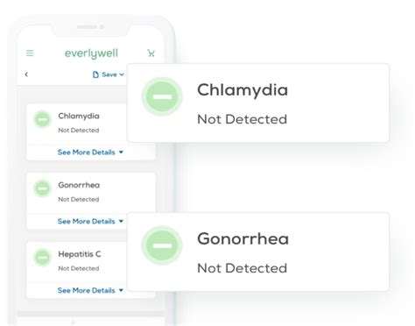
Task: Open the hamburger menu icon
Action: 30,53
